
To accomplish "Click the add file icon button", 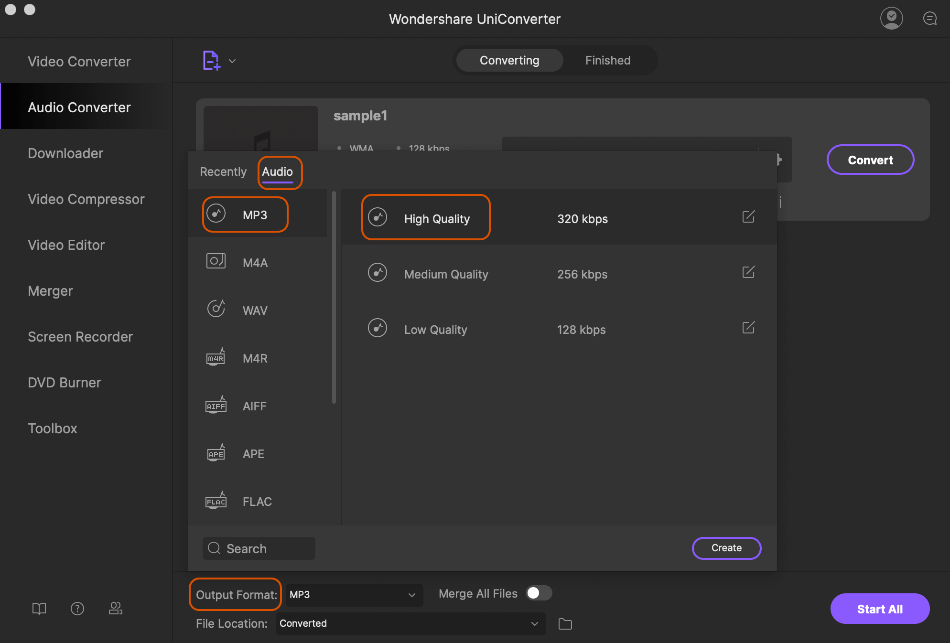I will click(x=211, y=60).
